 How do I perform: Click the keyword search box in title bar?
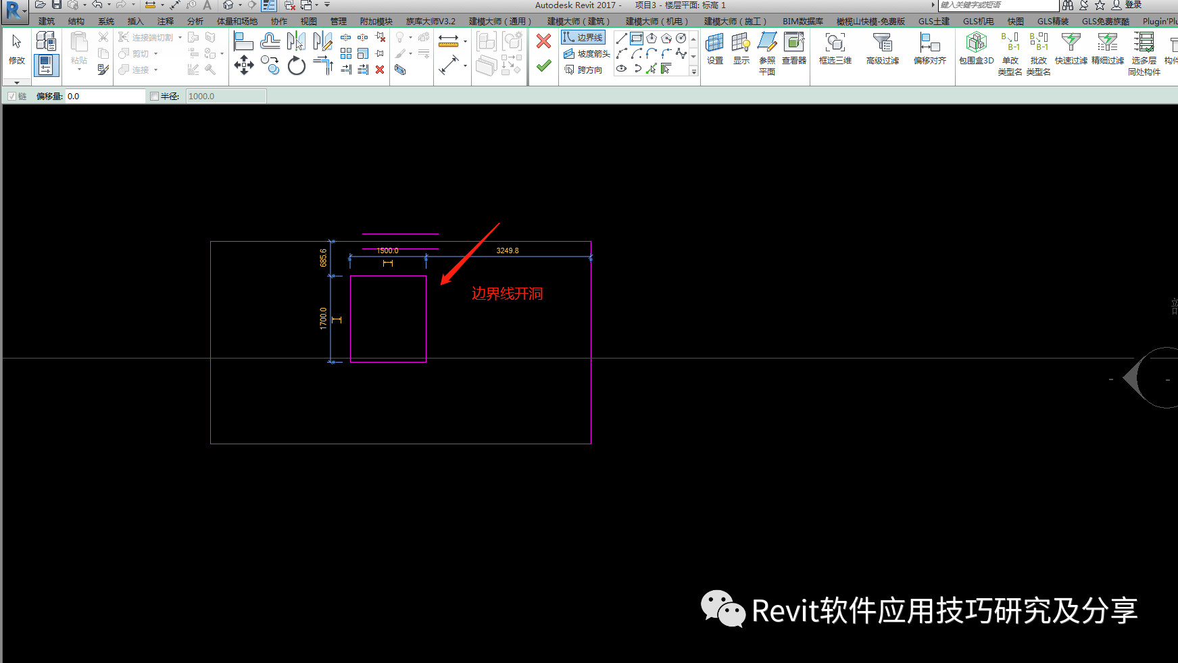tap(998, 5)
